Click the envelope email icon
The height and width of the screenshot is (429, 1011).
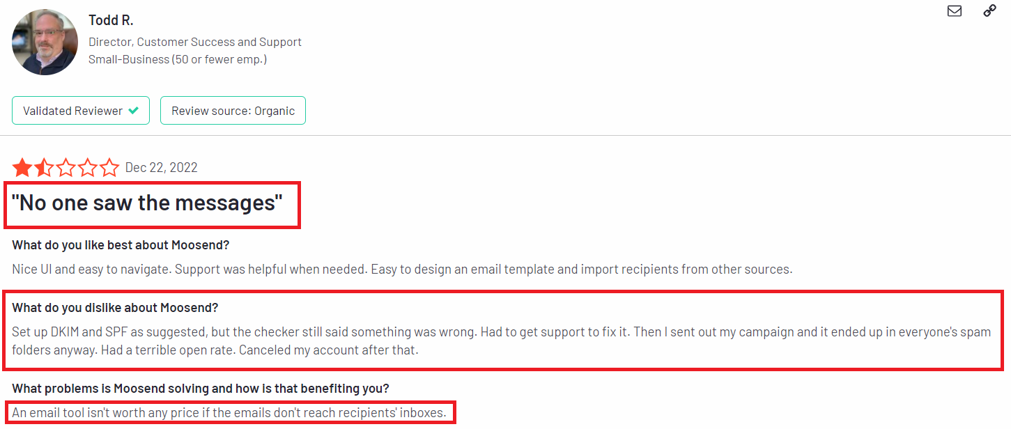pos(955,11)
